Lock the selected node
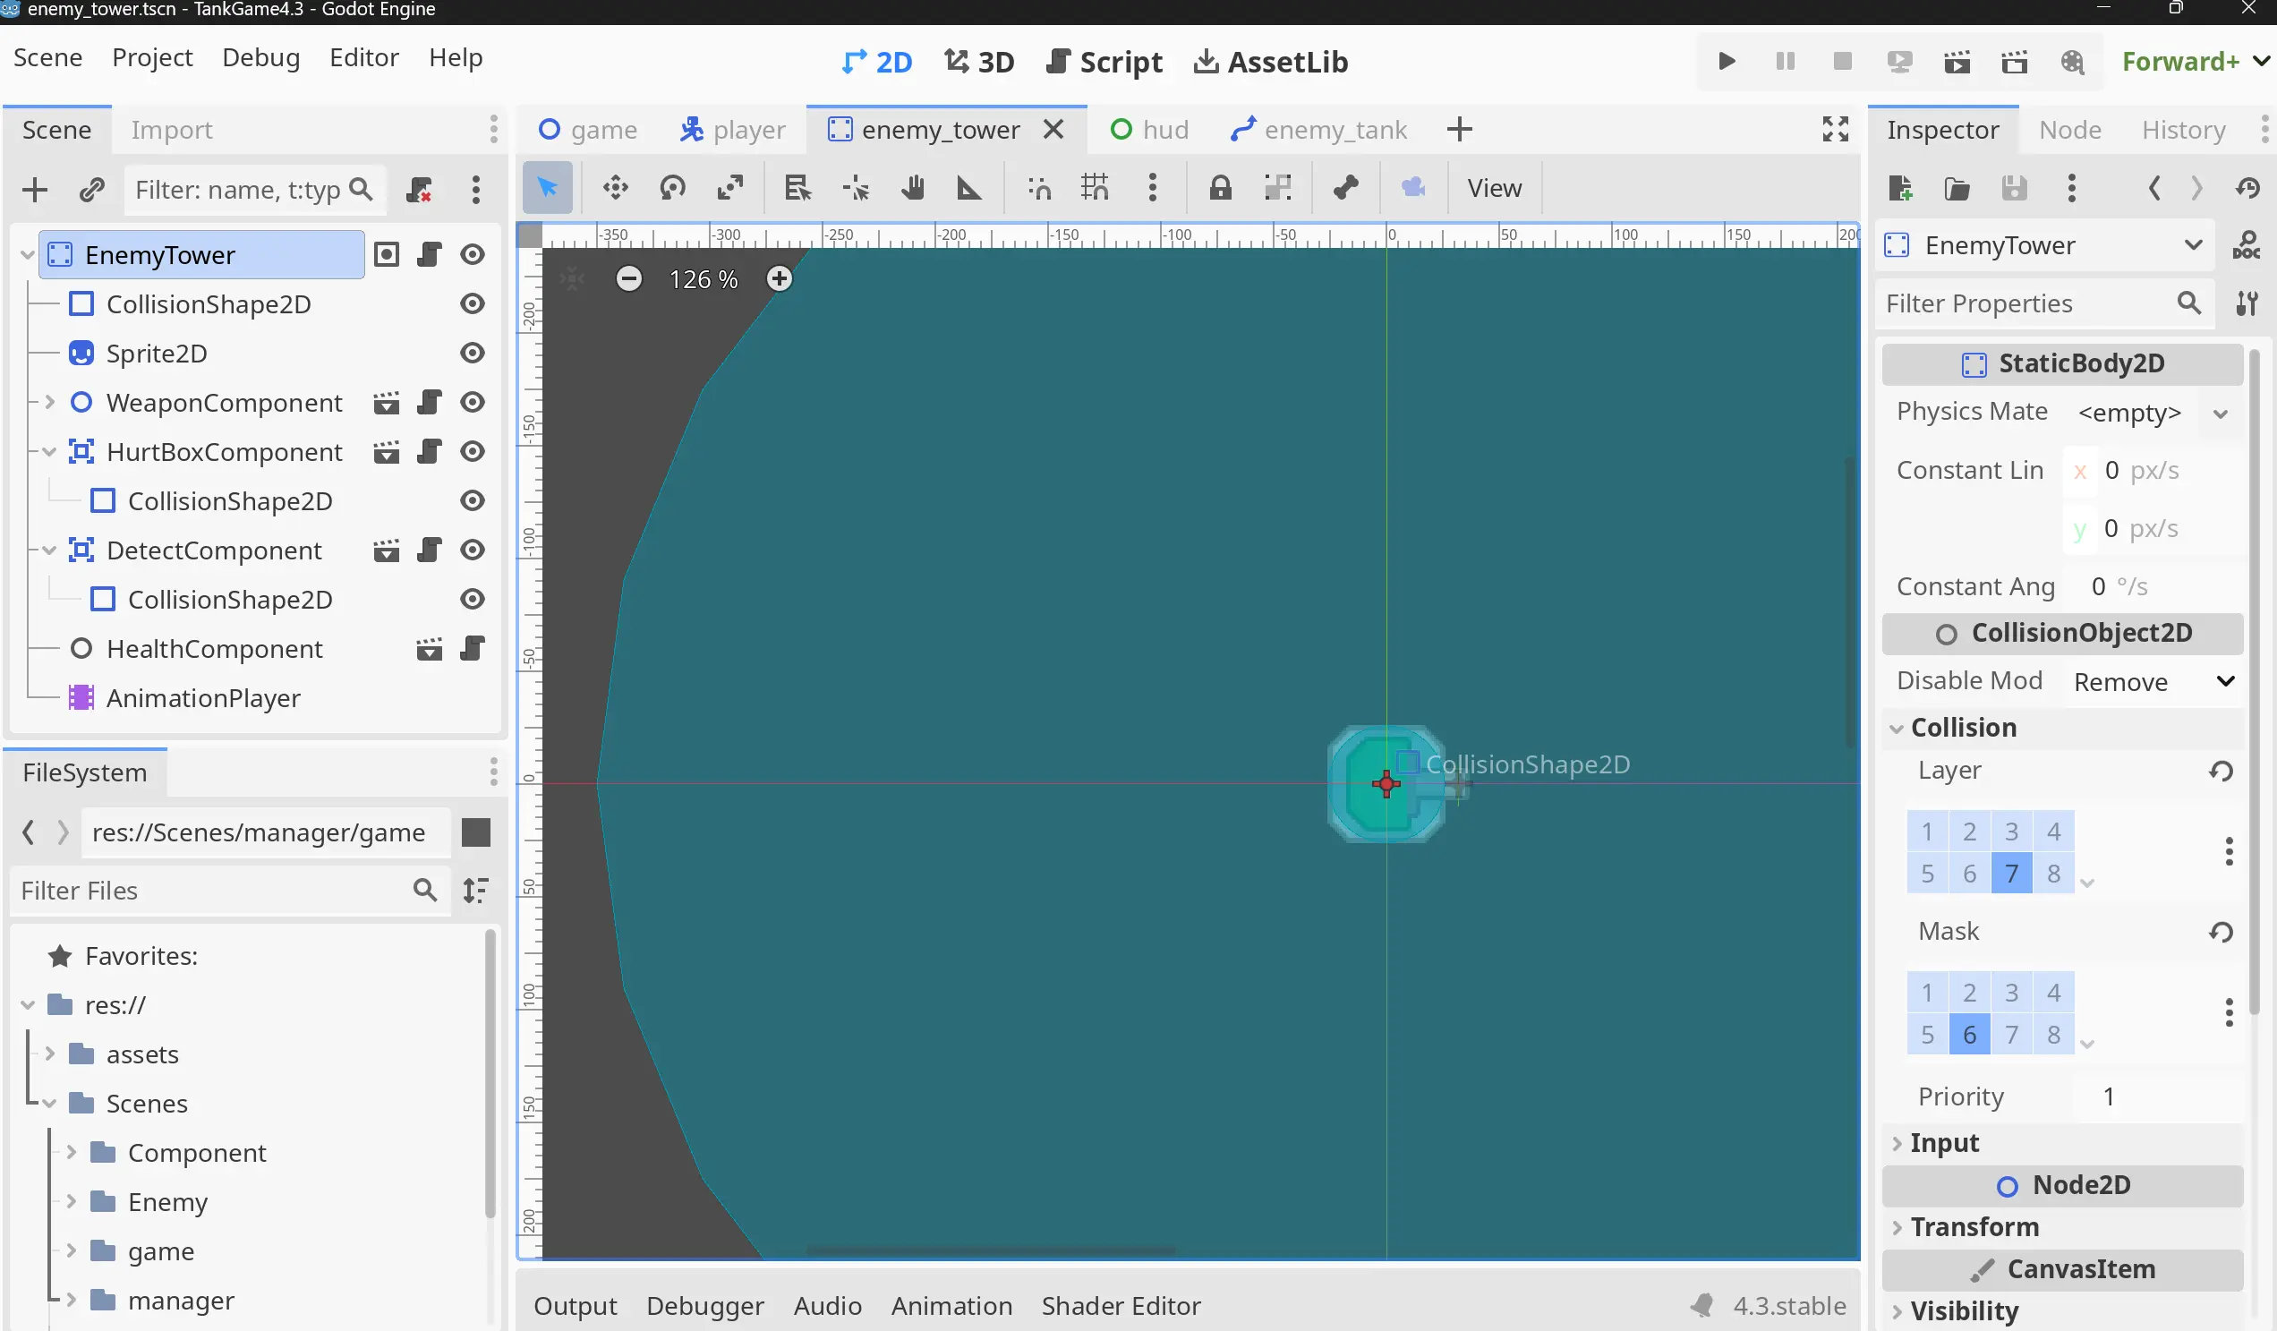Viewport: 2277px width, 1331px height. (1221, 188)
